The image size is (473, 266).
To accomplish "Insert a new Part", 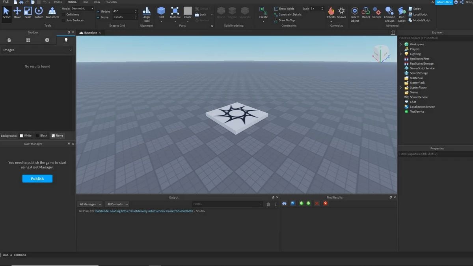I will pyautogui.click(x=161, y=13).
